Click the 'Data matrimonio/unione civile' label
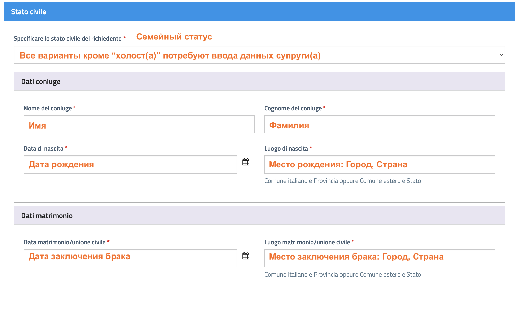 point(65,242)
